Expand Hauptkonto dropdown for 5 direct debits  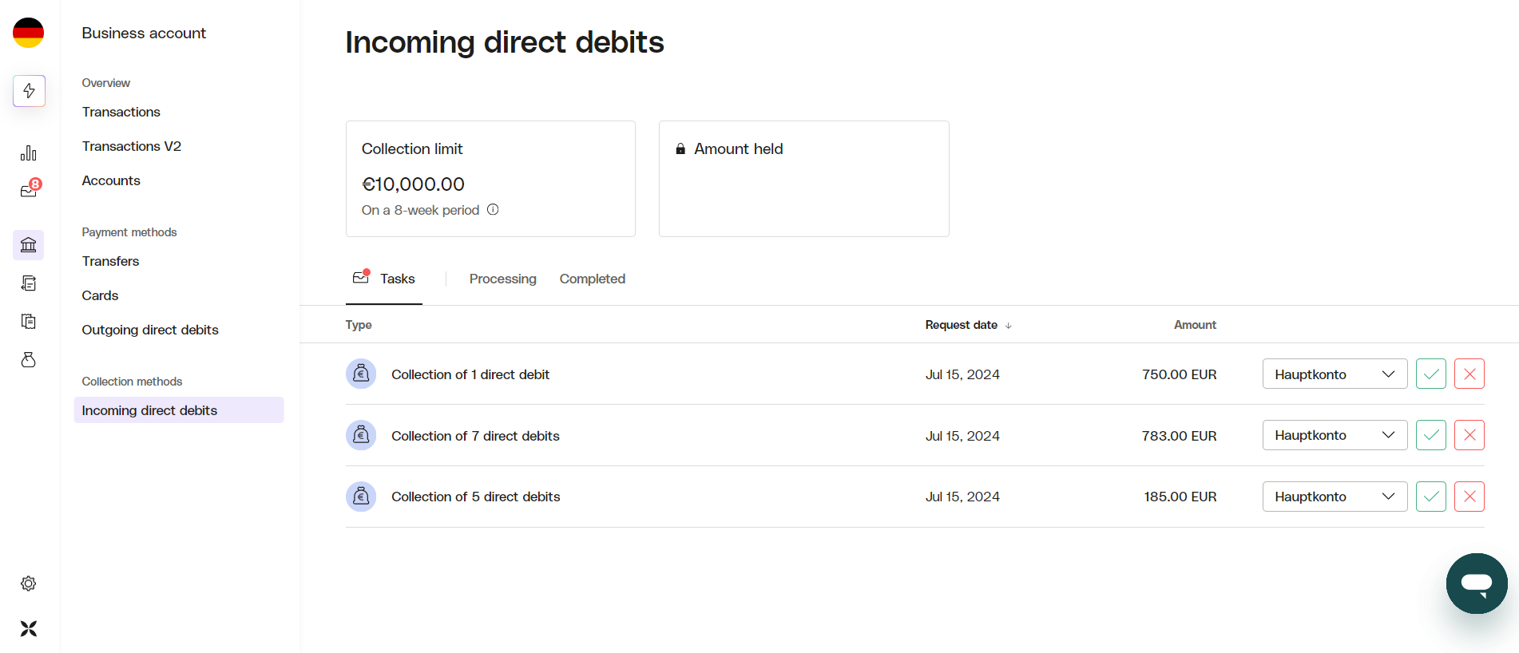point(1335,497)
